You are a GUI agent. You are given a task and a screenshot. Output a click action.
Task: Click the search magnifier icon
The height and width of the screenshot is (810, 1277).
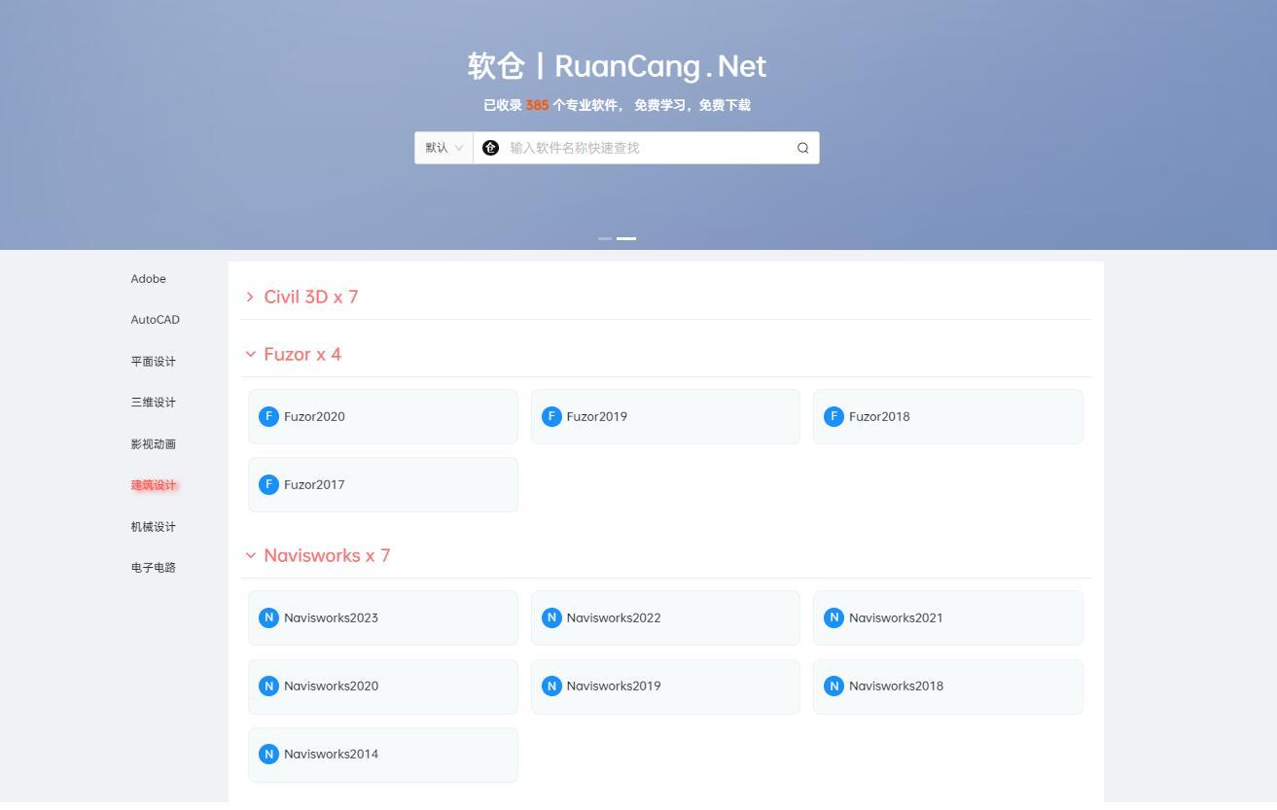pos(802,148)
